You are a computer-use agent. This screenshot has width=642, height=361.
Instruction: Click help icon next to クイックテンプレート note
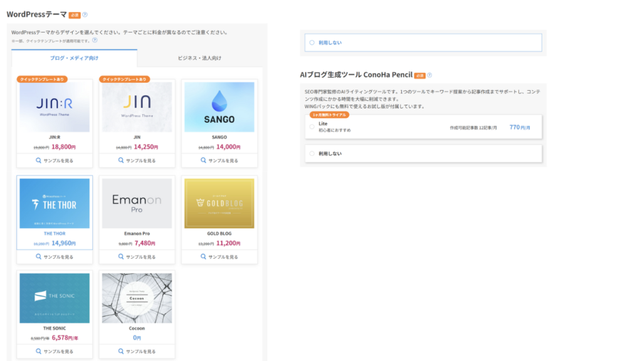[95, 40]
